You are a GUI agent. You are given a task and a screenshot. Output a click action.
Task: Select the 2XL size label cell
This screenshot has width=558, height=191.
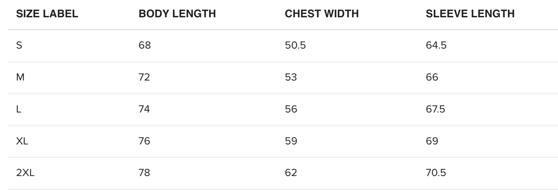click(25, 173)
